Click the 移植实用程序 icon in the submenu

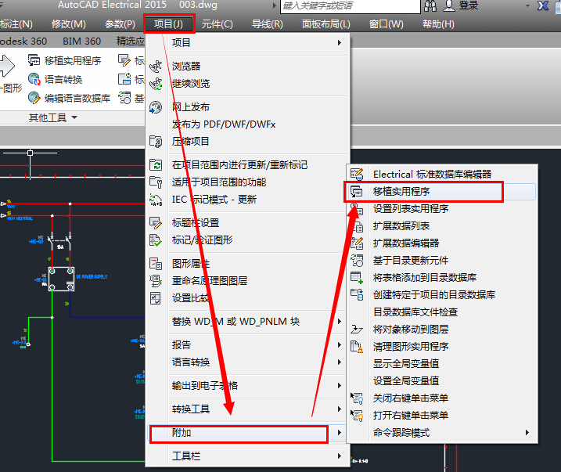coord(358,191)
